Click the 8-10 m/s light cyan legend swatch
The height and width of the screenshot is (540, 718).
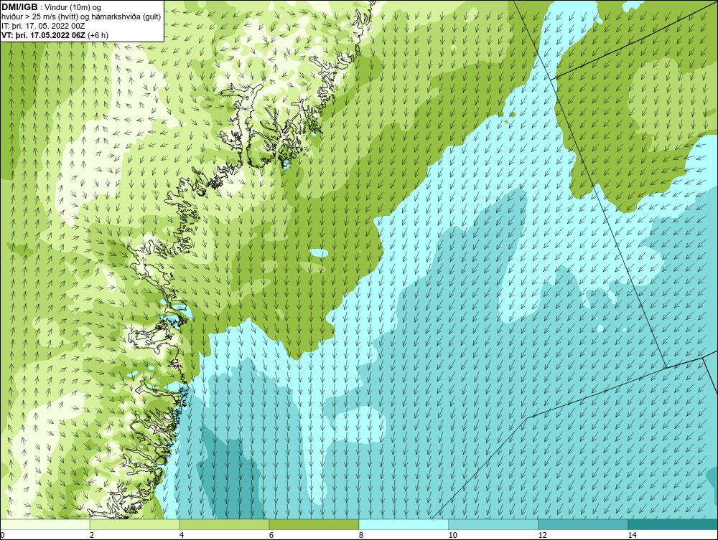click(404, 524)
